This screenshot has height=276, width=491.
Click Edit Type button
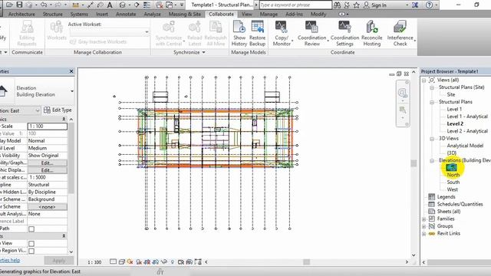coord(58,110)
